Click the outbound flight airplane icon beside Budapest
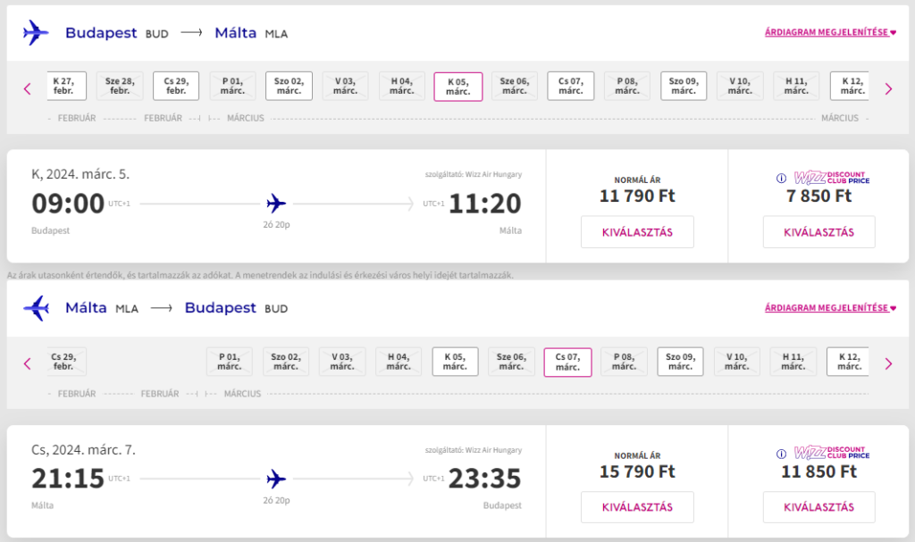 pyautogui.click(x=36, y=33)
